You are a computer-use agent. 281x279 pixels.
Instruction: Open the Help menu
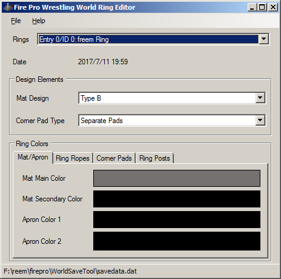tap(39, 21)
